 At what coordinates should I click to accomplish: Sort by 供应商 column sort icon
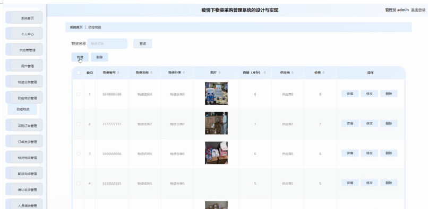point(293,72)
